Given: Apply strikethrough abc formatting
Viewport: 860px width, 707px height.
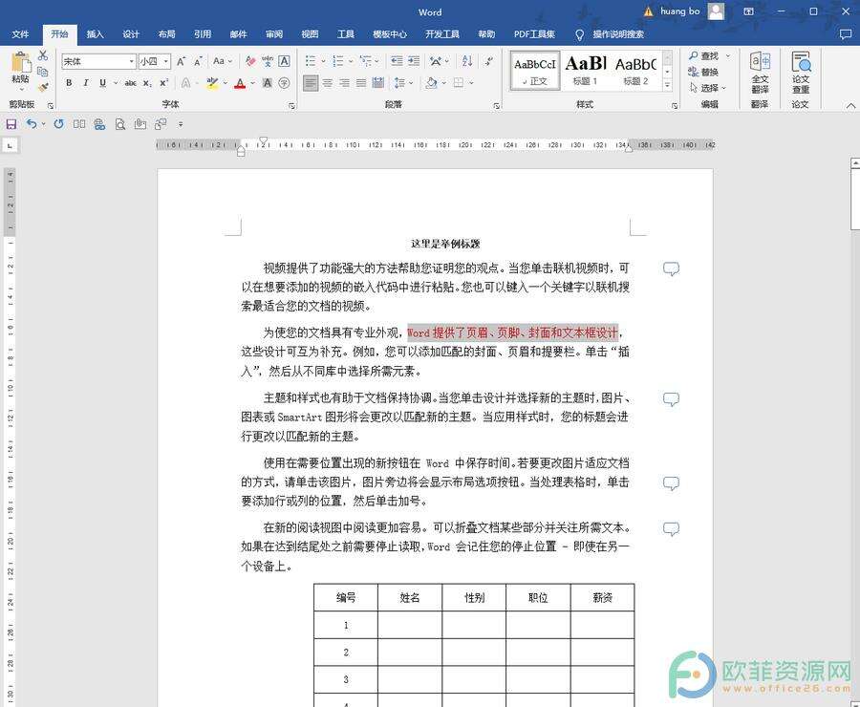Looking at the screenshot, I should point(131,83).
